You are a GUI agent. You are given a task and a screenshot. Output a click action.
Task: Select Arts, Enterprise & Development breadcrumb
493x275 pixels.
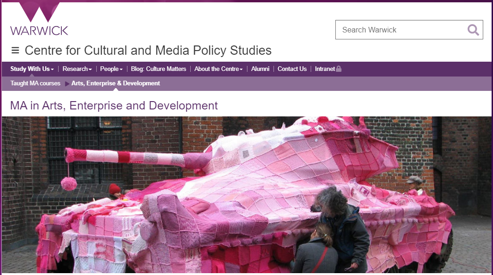[116, 83]
